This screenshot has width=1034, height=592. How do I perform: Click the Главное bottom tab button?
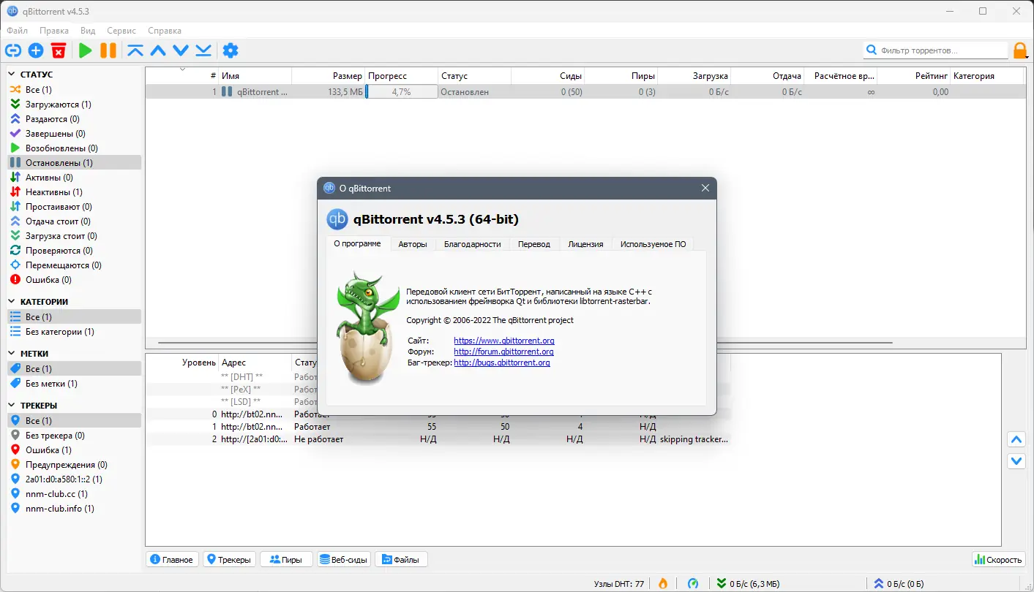point(172,560)
